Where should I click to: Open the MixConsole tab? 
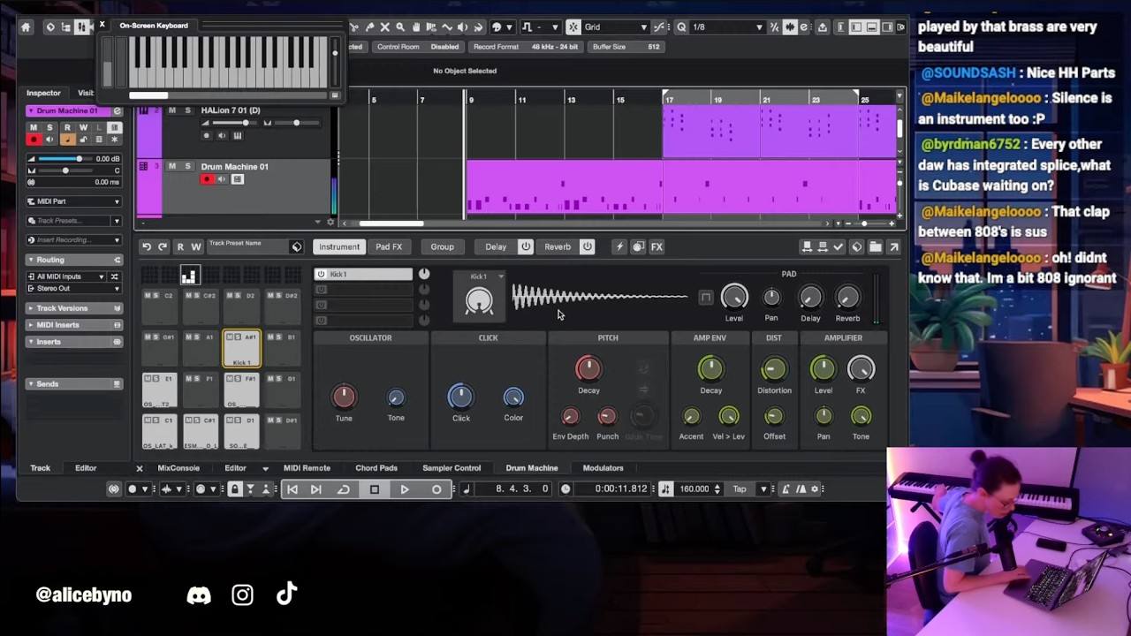pyautogui.click(x=178, y=468)
